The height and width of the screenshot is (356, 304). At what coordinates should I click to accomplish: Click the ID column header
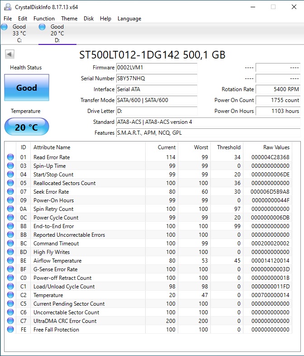(24, 147)
